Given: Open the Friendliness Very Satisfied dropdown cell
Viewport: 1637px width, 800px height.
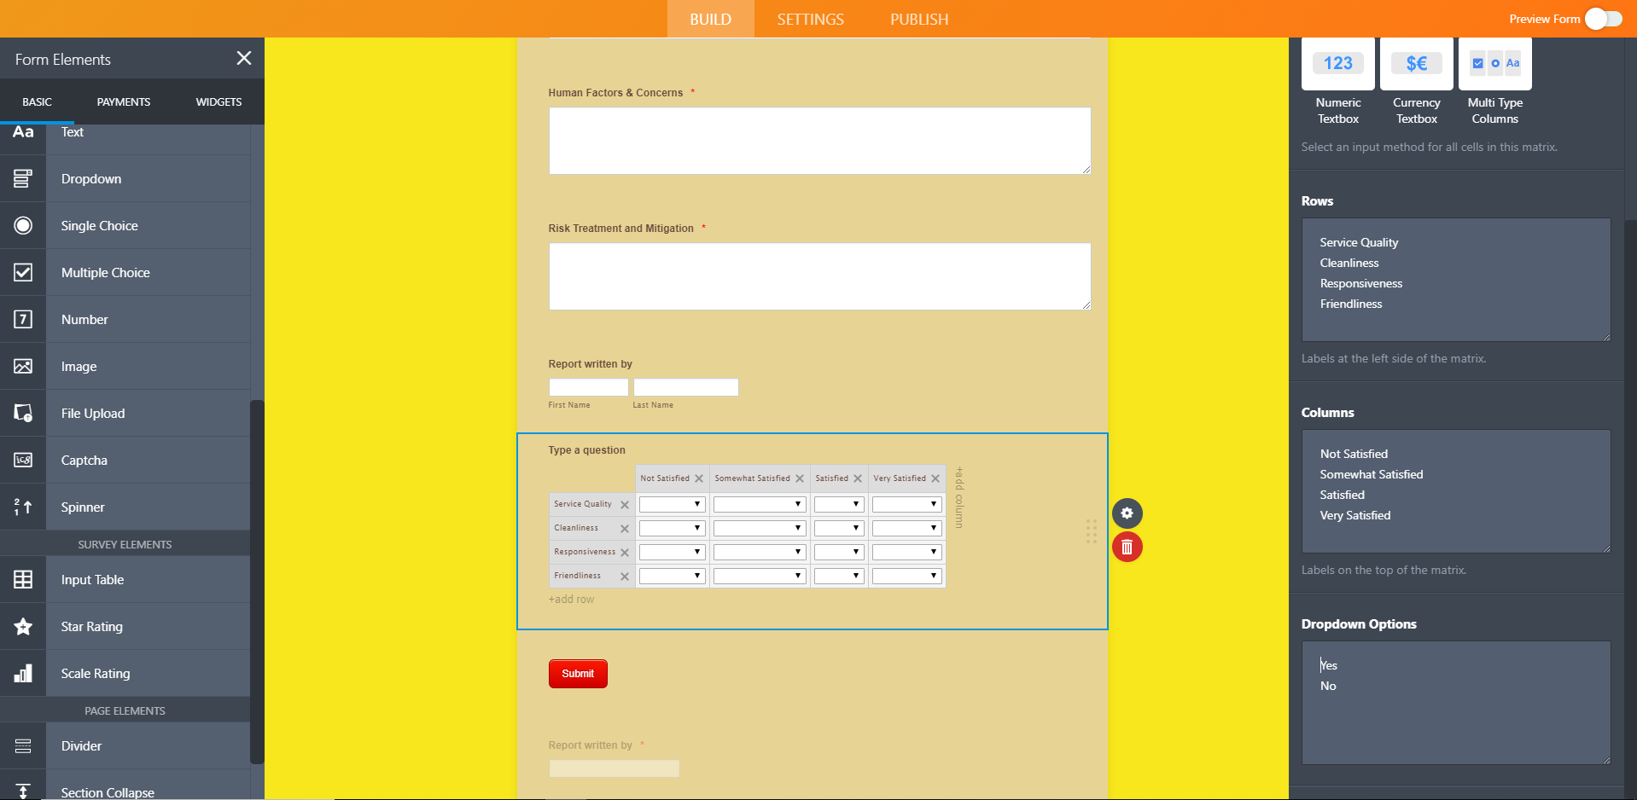Looking at the screenshot, I should [x=906, y=576].
